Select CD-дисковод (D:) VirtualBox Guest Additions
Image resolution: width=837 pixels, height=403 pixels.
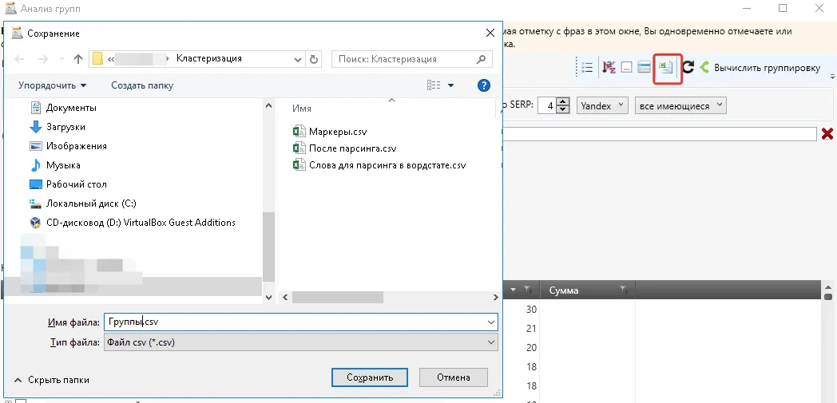click(x=133, y=223)
